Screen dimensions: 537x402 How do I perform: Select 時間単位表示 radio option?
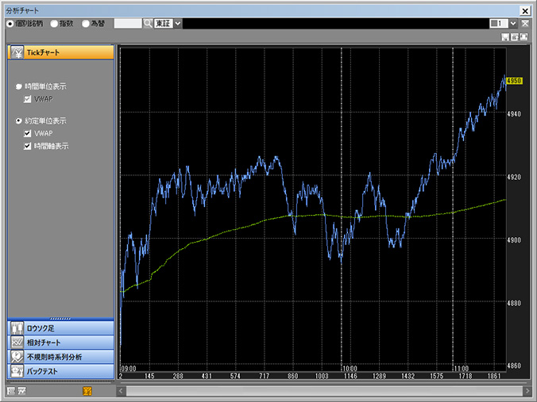[19, 86]
